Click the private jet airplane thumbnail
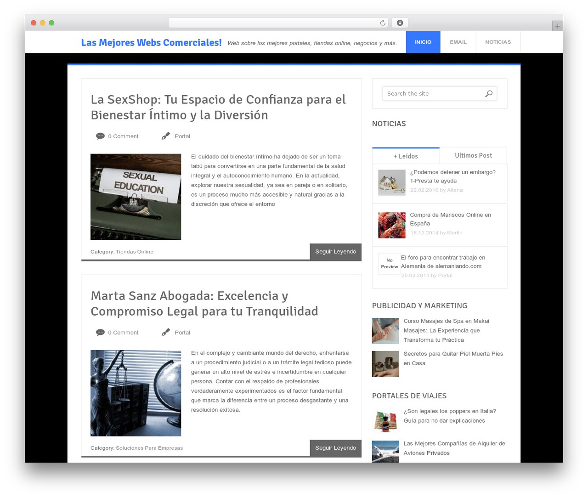 (385, 452)
